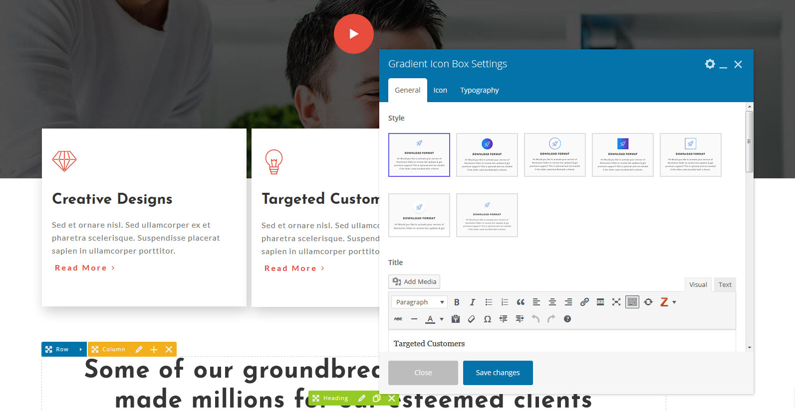The height and width of the screenshot is (411, 795).
Task: Open the Paragraph format dropdown
Action: [x=419, y=302]
